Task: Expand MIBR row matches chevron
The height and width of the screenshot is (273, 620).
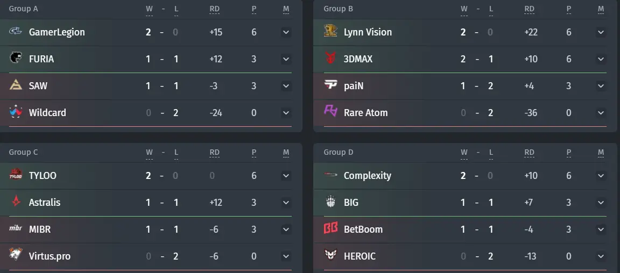Action: click(x=286, y=229)
